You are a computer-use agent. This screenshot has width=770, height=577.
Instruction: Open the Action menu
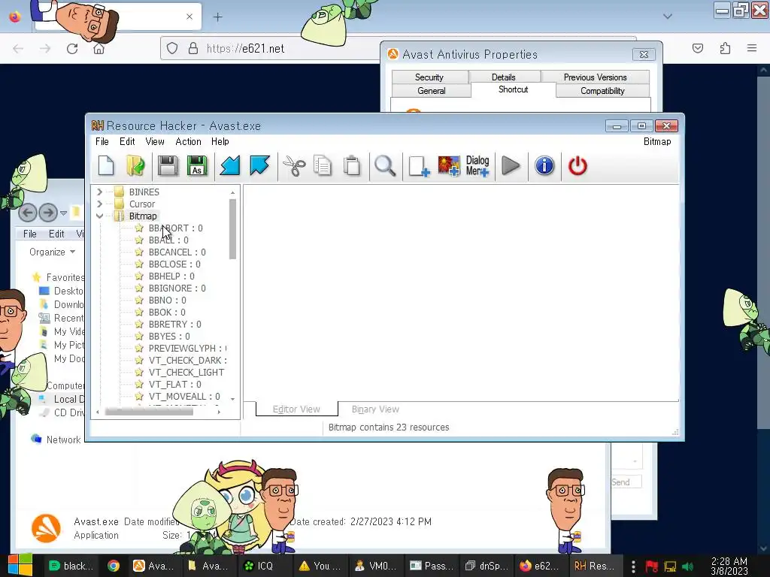tap(188, 141)
